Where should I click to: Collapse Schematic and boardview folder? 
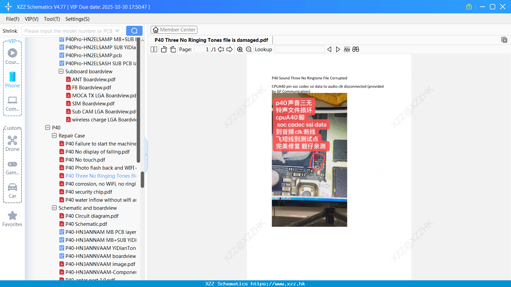point(54,208)
